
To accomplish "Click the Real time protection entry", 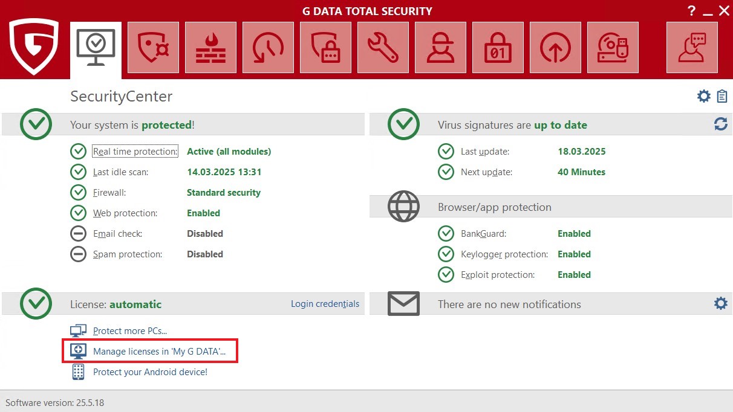I will [x=135, y=152].
